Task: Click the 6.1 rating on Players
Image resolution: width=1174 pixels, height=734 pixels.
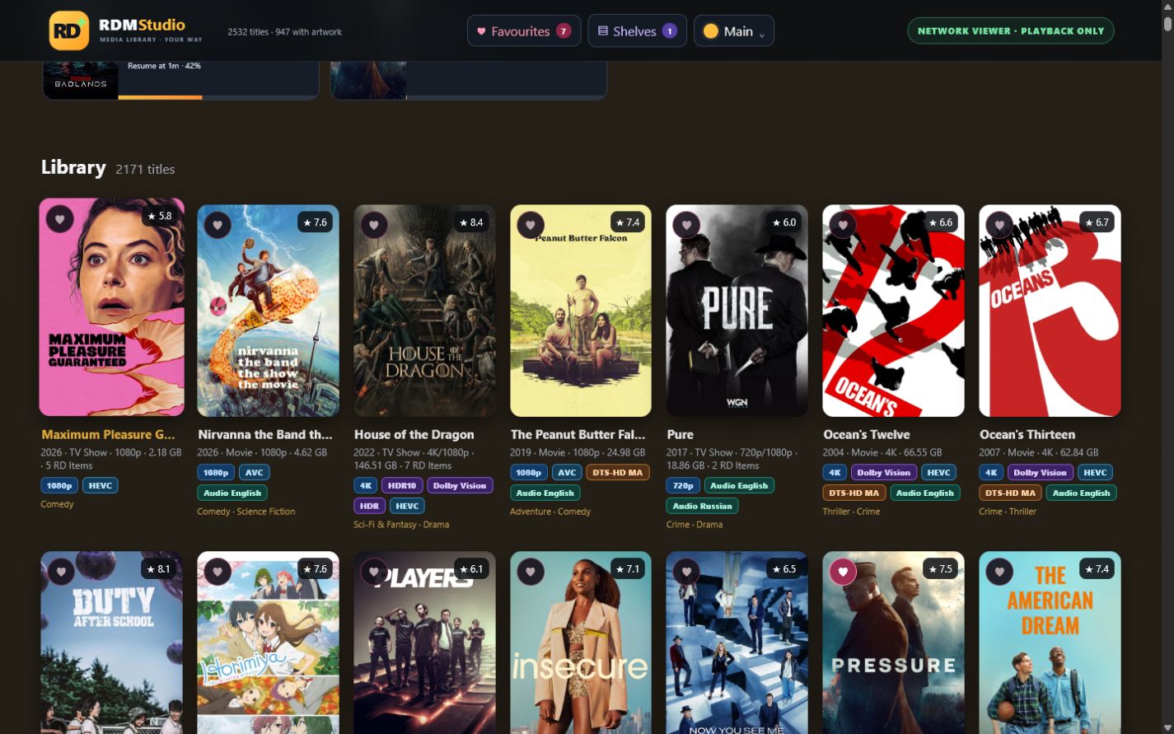Action: point(471,569)
